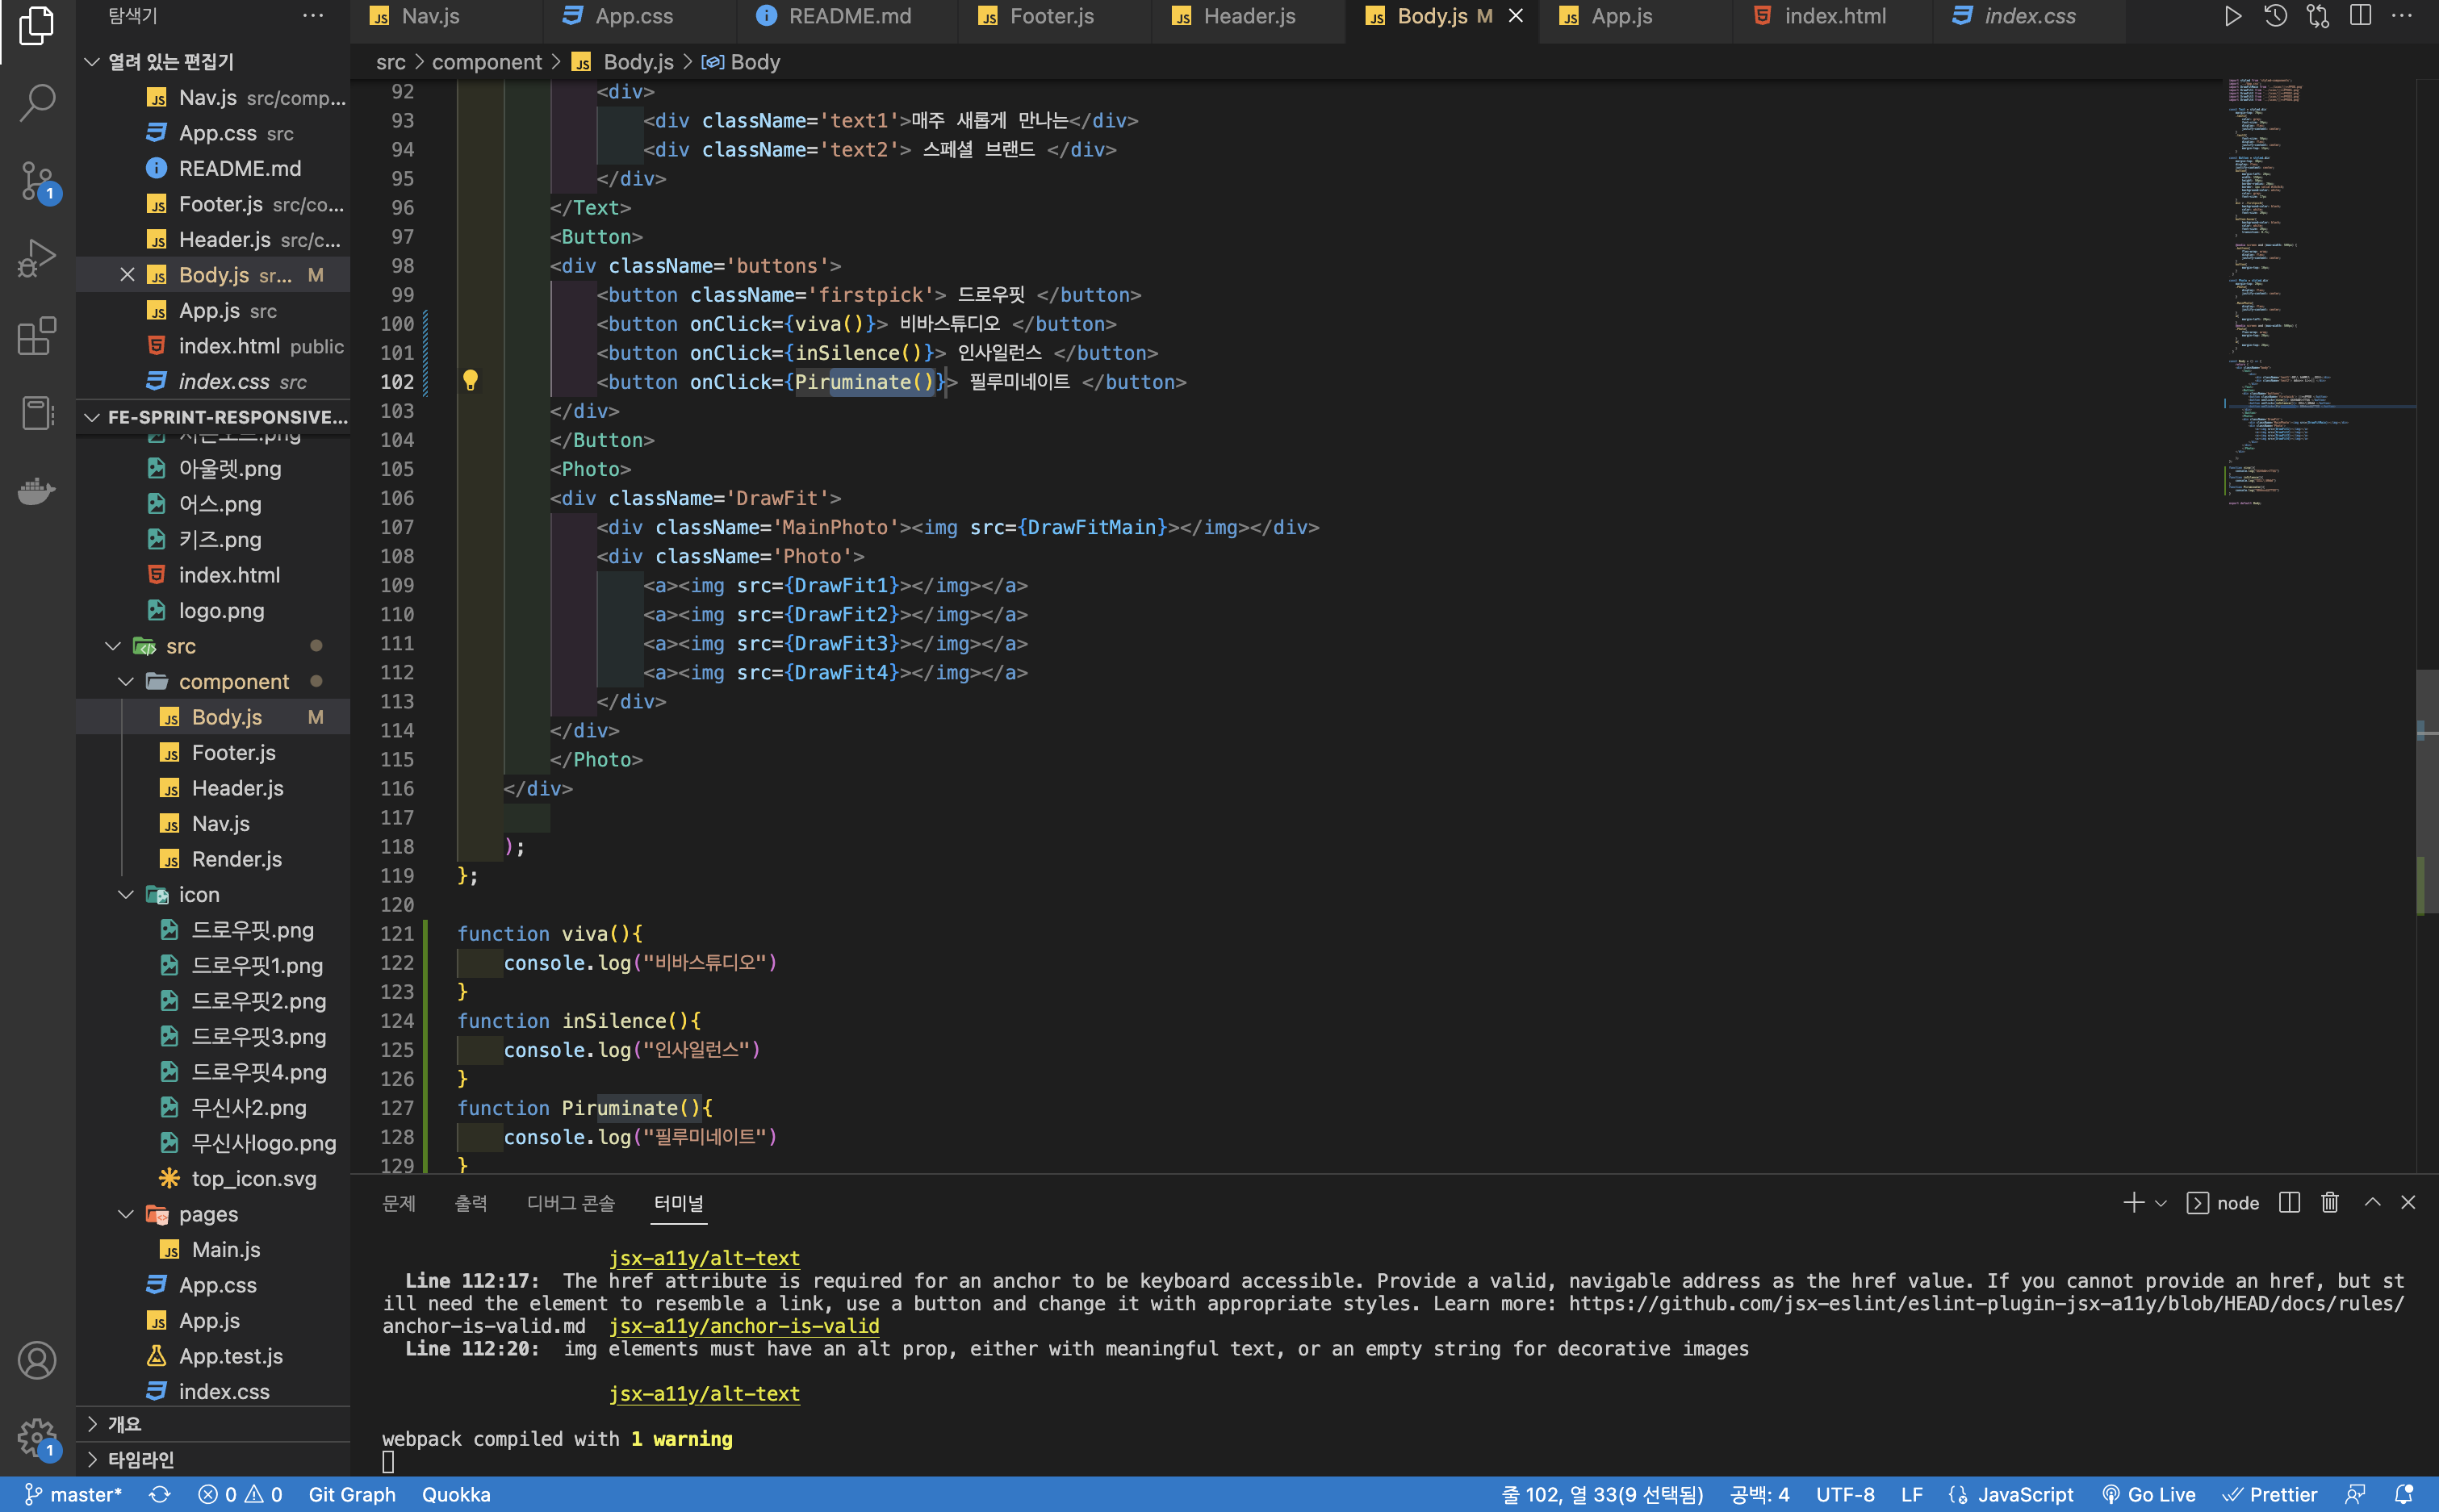Open the Accounts menu icon
This screenshot has width=2439, height=1512.
(x=37, y=1360)
